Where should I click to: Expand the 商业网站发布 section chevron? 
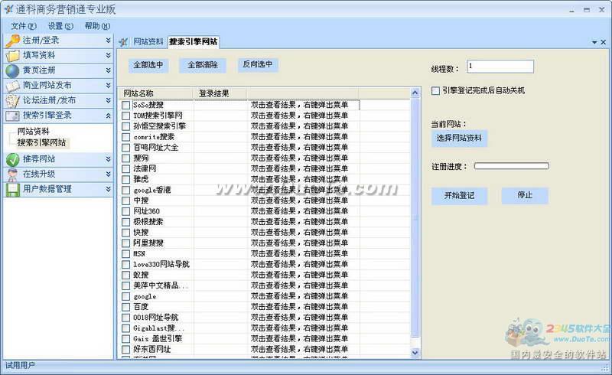[x=108, y=85]
